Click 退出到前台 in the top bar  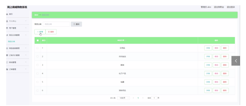(219, 7)
